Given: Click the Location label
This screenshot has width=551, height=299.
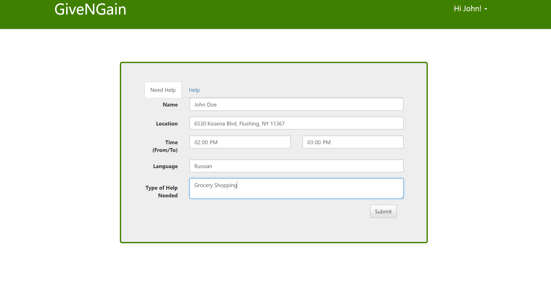Looking at the screenshot, I should pyautogui.click(x=167, y=124).
